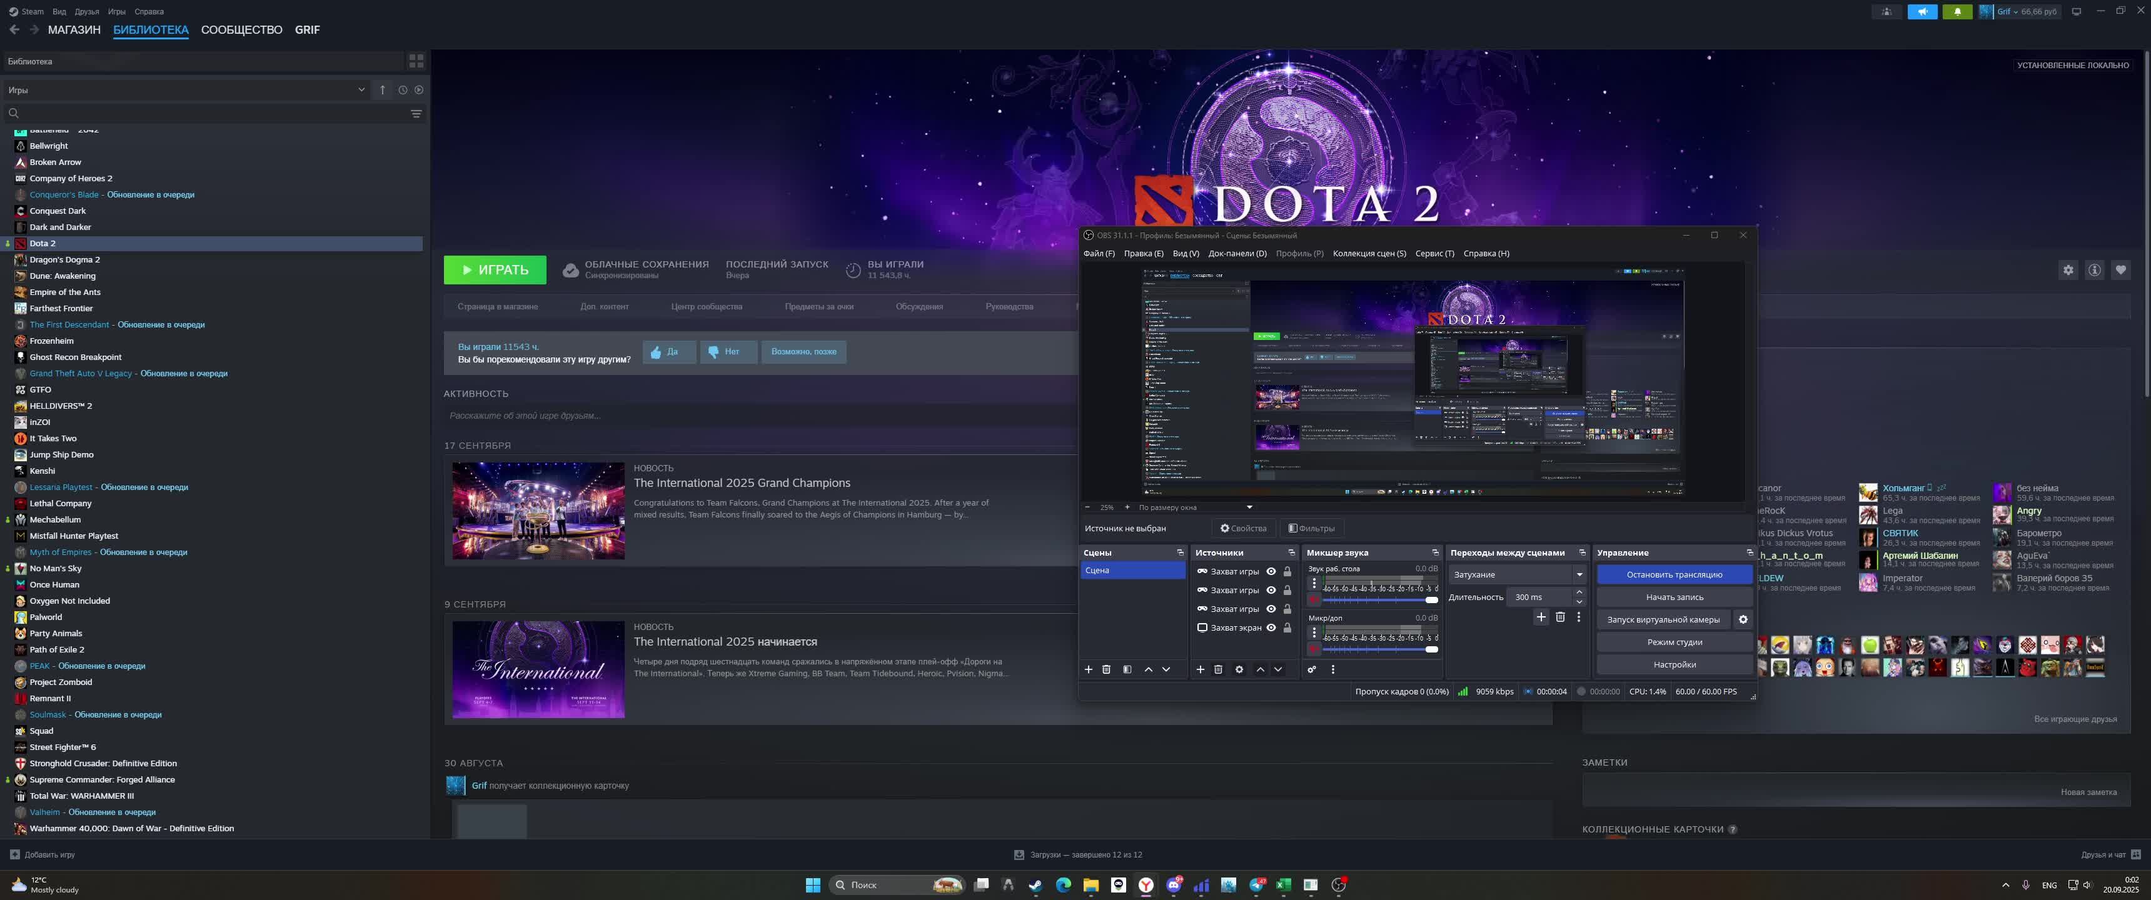
Task: Toggle visibility of first Захват игры source
Action: point(1271,572)
